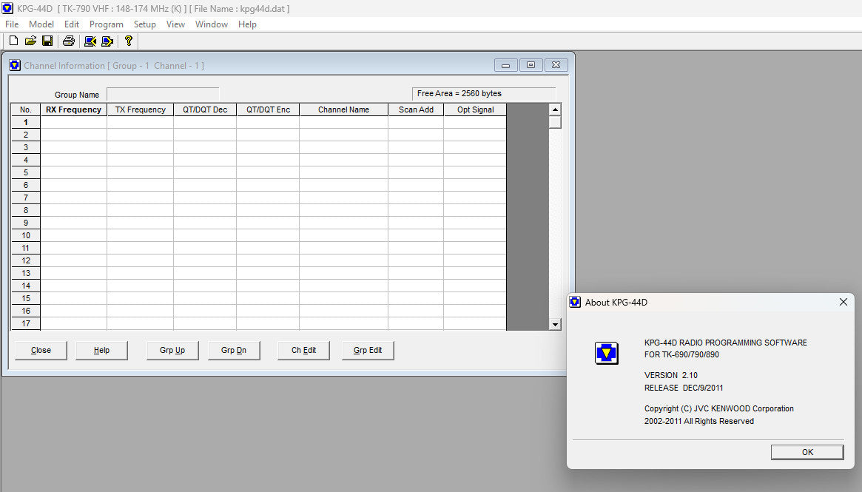Click Scan Add cell in row 9

pos(416,223)
